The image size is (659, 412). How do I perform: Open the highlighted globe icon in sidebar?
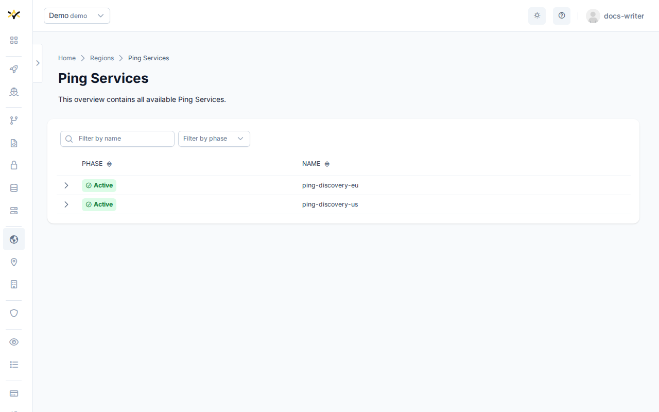(x=14, y=239)
